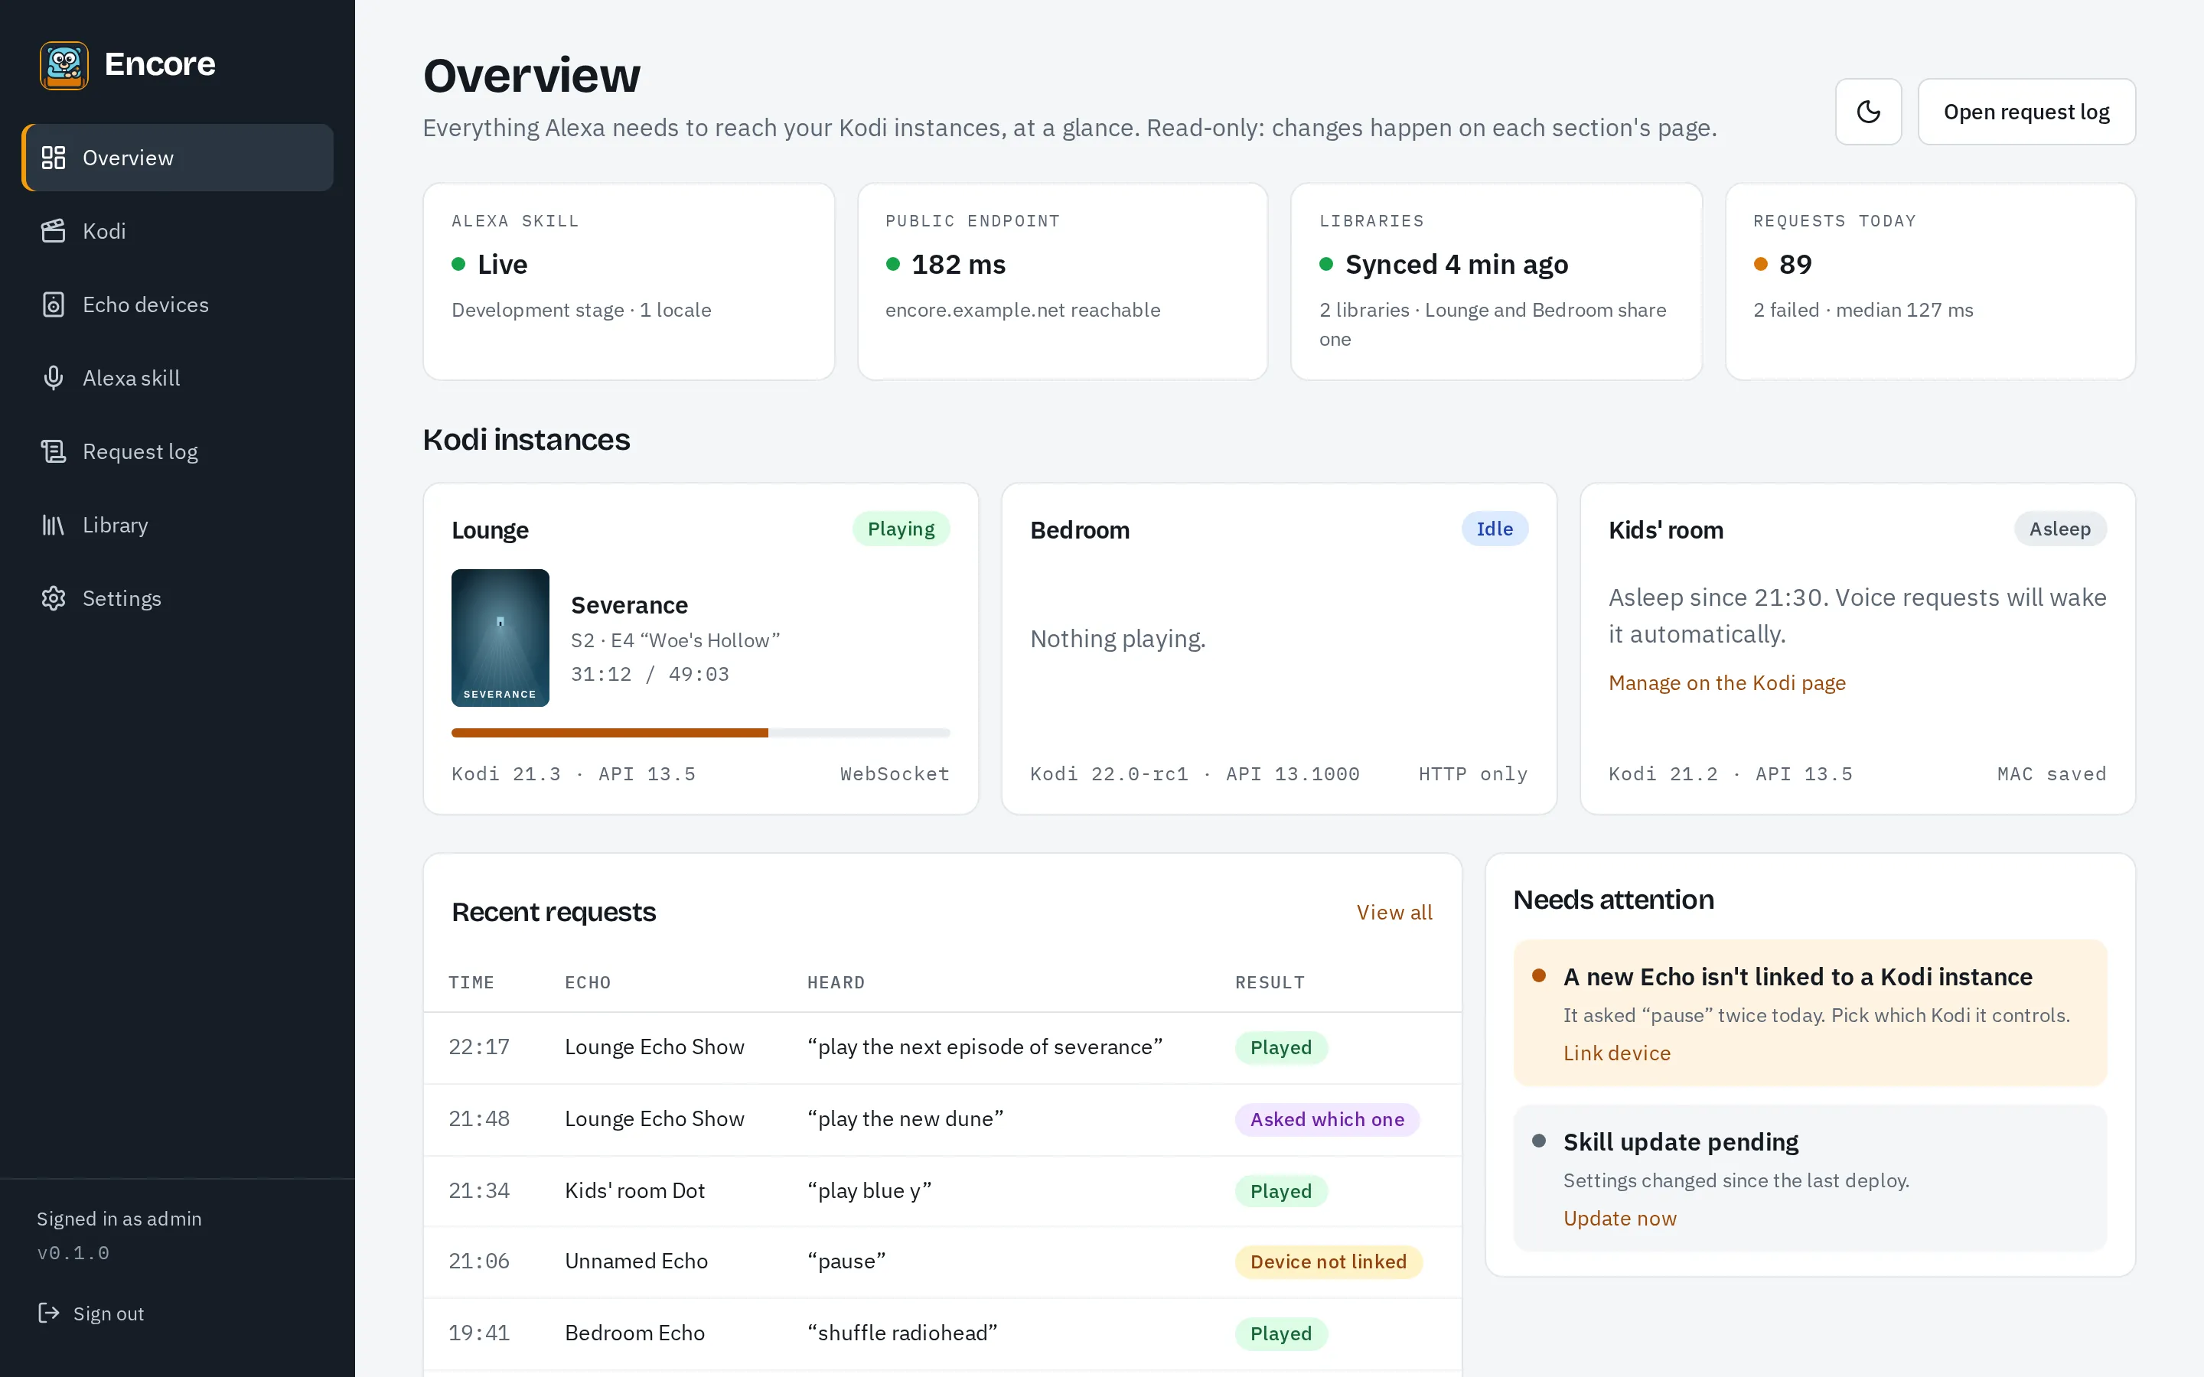
Task: Click the Libraries Synced 4 min ago card
Action: tap(1496, 282)
